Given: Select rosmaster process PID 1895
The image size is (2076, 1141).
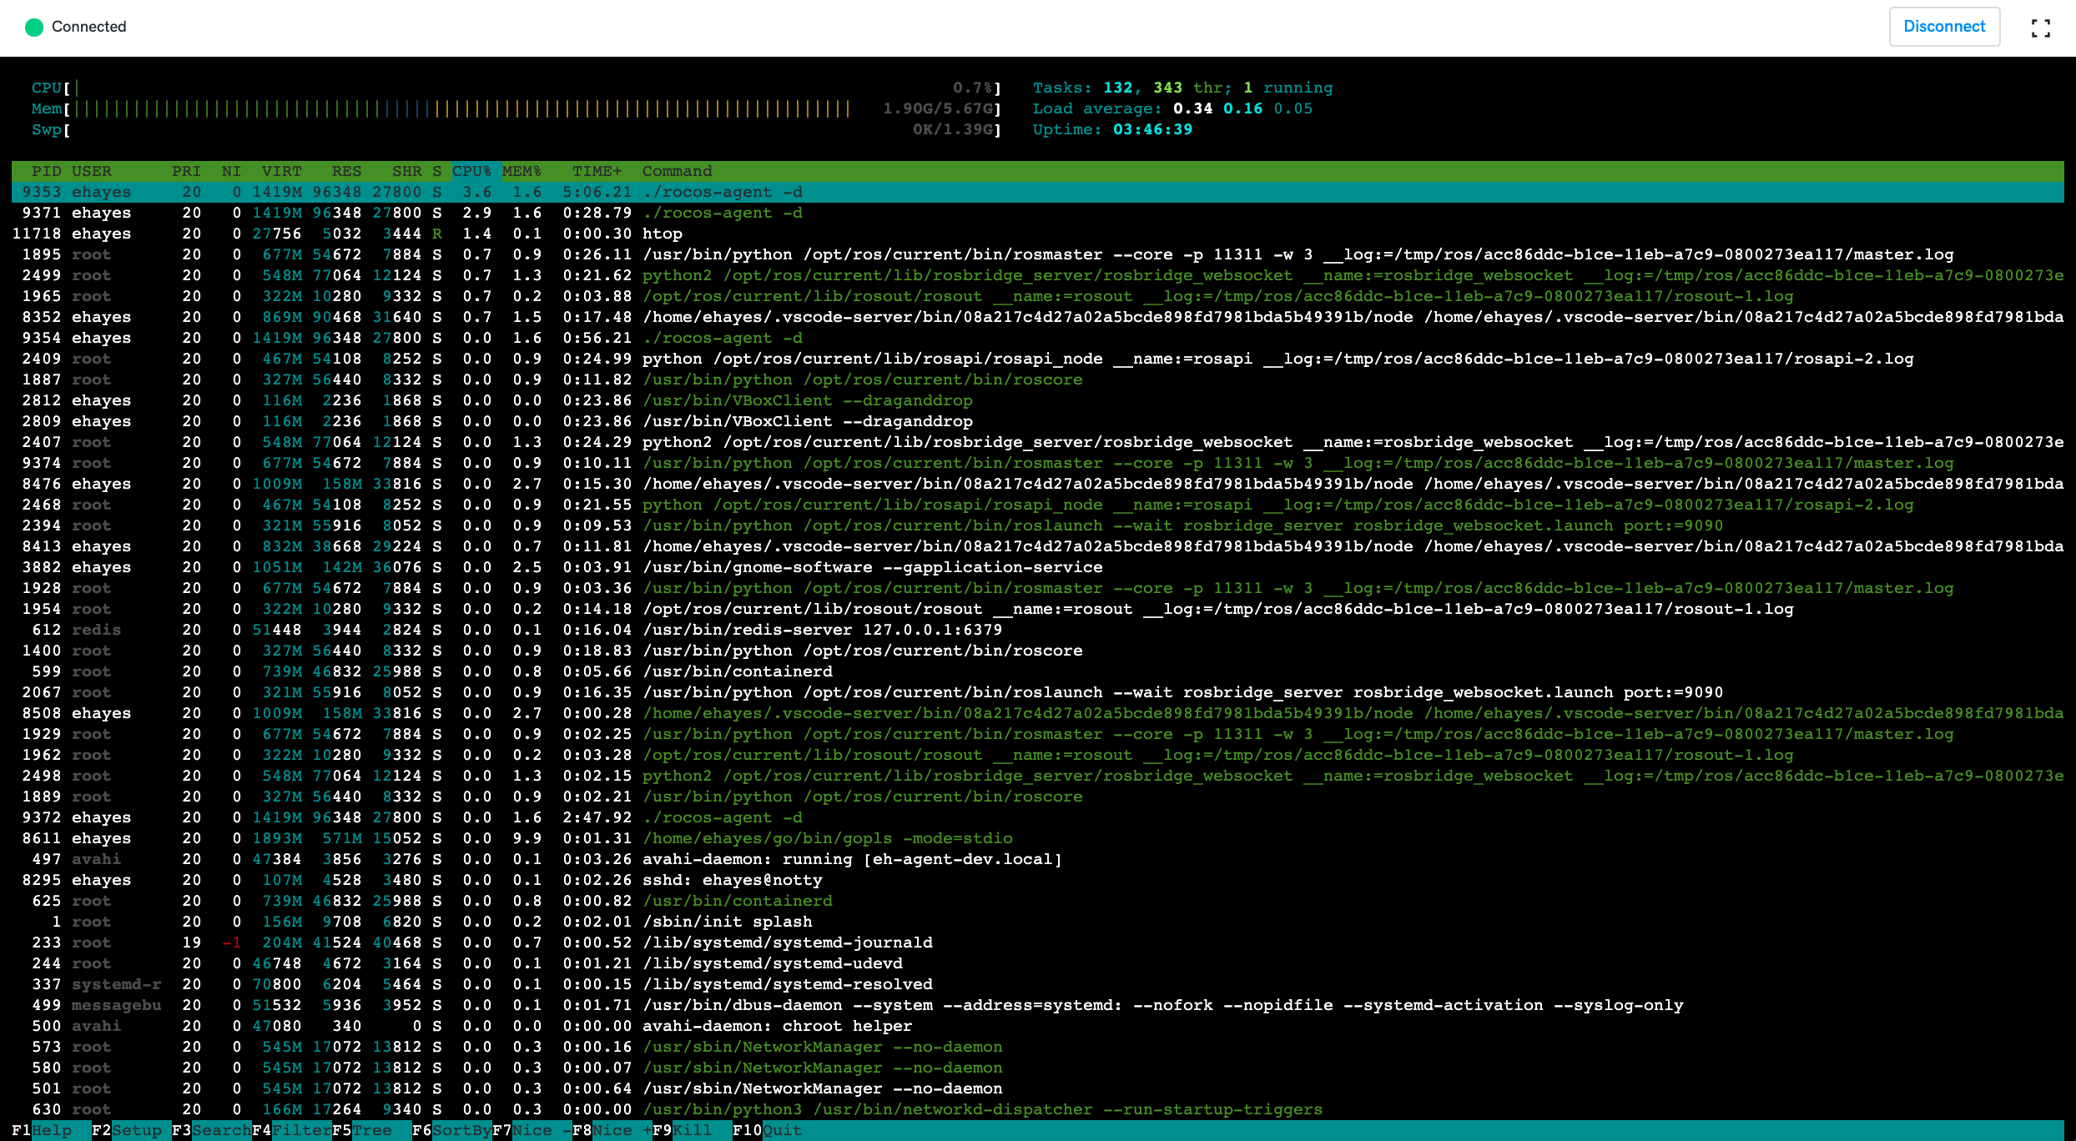Looking at the screenshot, I should point(1037,254).
